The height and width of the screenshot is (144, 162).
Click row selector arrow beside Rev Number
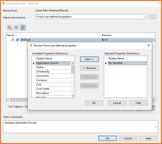[106, 63]
